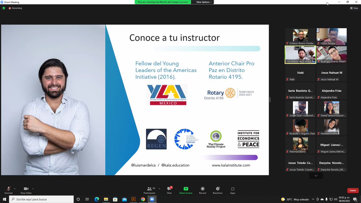Image resolution: width=361 pixels, height=203 pixels.
Task: Open File Explorer from taskbar
Action: pos(106,199)
